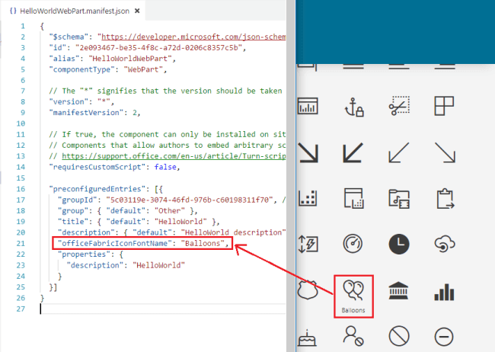Click the bar chart icon beside bank
The image size is (495, 352).
click(x=444, y=292)
